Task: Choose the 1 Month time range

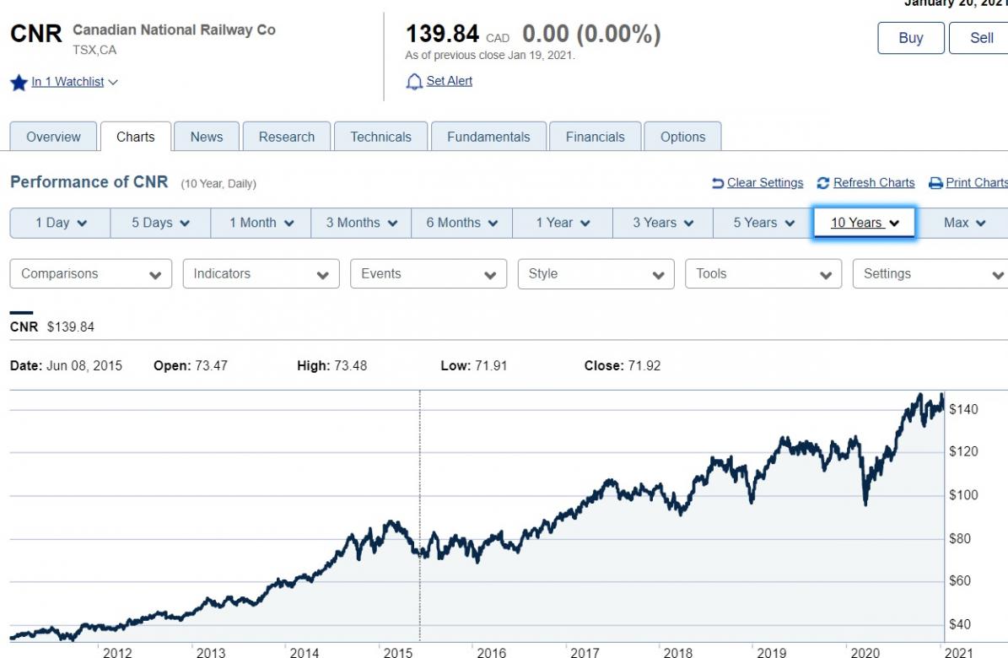Action: [261, 223]
